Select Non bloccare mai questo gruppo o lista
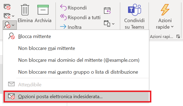Viewport: 183px width, 106px height. 76,72
